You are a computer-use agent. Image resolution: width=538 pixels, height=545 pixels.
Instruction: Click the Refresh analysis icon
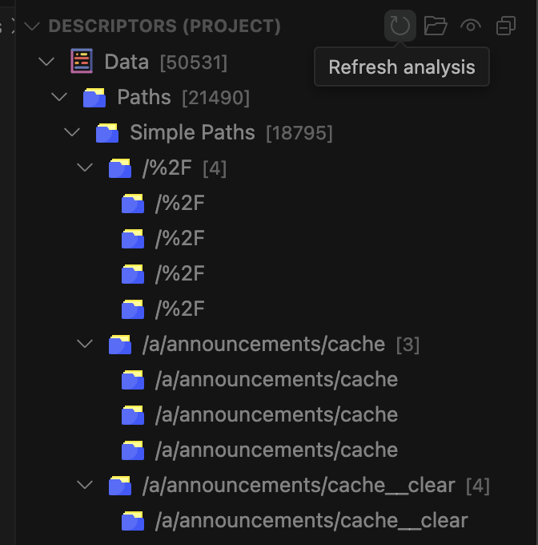[399, 26]
